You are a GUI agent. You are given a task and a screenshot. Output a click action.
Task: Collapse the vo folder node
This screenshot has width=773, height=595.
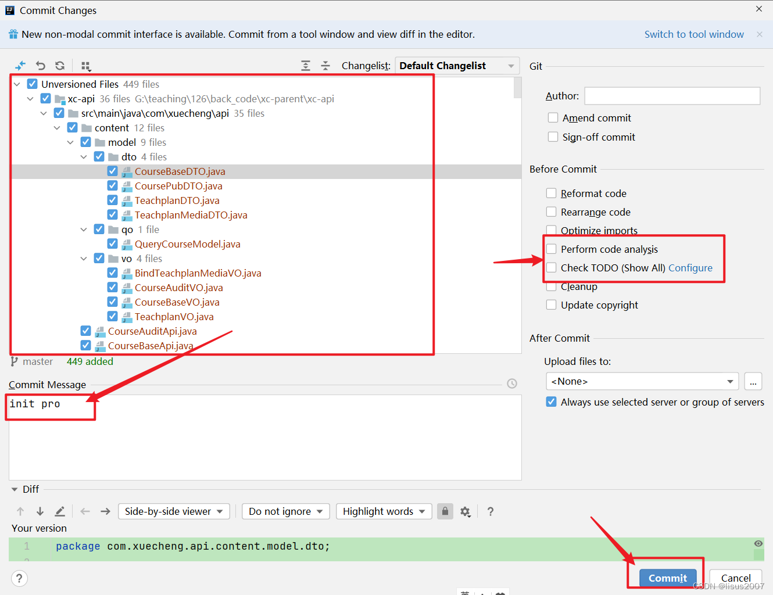[84, 259]
